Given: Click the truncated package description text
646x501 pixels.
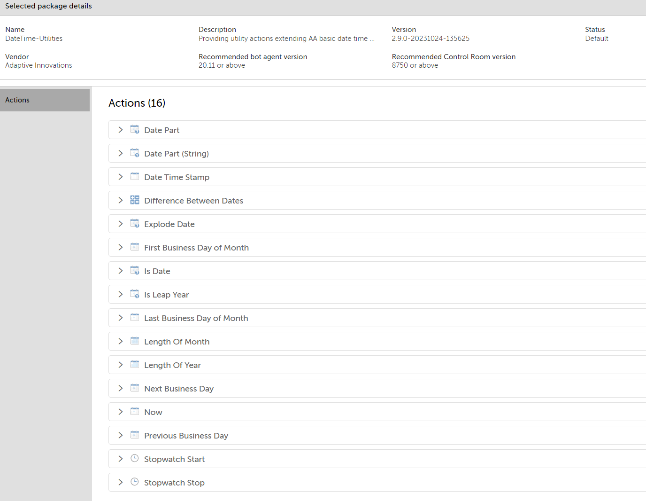Looking at the screenshot, I should point(286,39).
